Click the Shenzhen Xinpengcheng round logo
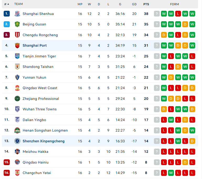The image size is (202, 179). pos(17,141)
